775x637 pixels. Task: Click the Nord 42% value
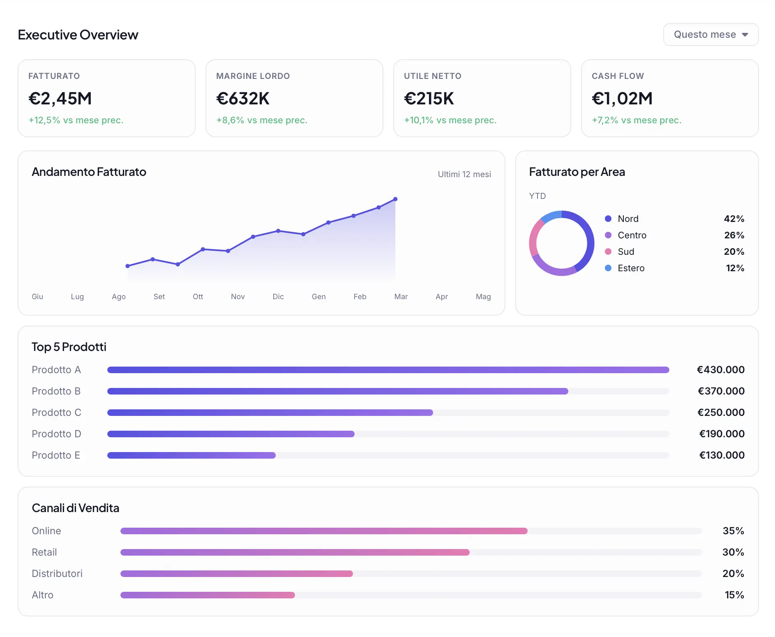pos(734,219)
